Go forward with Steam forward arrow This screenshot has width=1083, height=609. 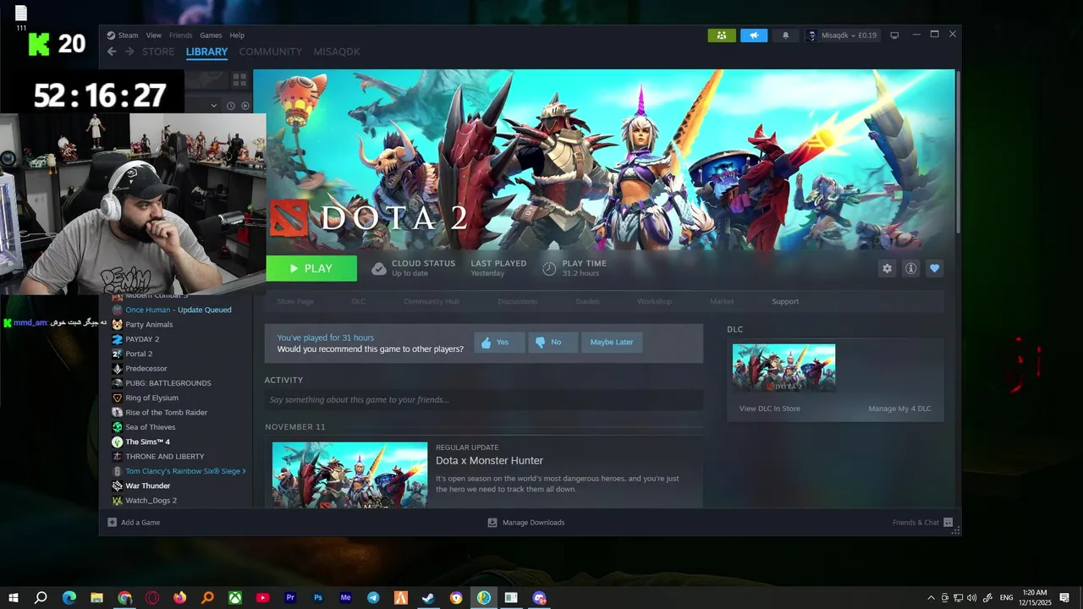[x=129, y=52]
